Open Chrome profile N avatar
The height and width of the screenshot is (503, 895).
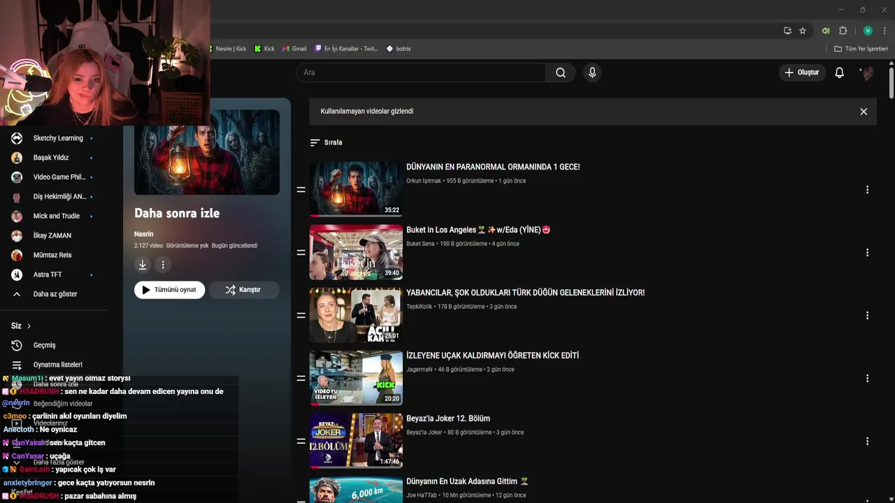868,31
